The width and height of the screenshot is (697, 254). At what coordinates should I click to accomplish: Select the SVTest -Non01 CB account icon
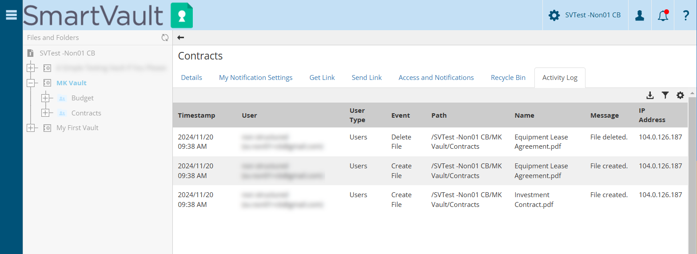coord(30,53)
